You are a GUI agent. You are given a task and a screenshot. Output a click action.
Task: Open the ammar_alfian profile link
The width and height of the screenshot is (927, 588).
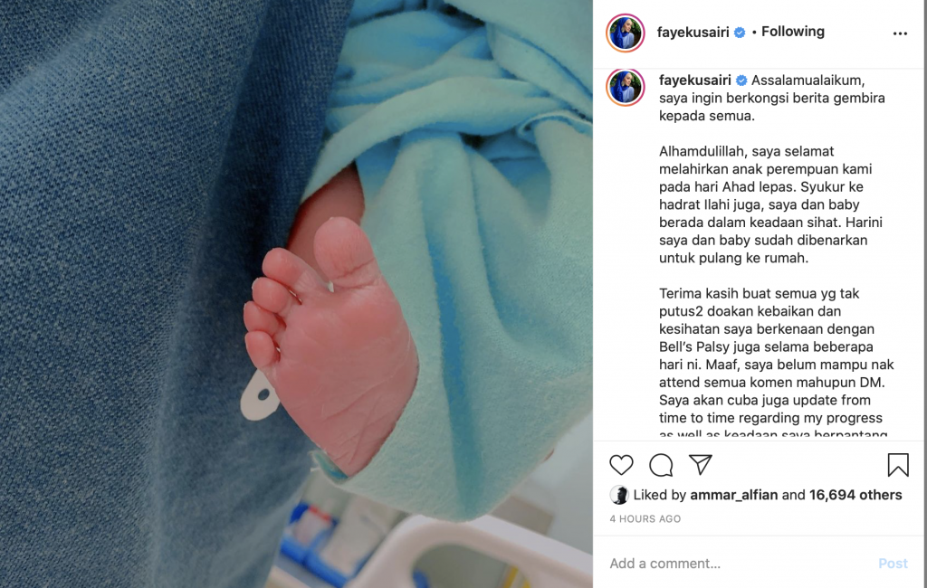click(x=733, y=495)
